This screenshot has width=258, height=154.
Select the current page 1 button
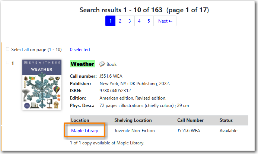pos(110,21)
